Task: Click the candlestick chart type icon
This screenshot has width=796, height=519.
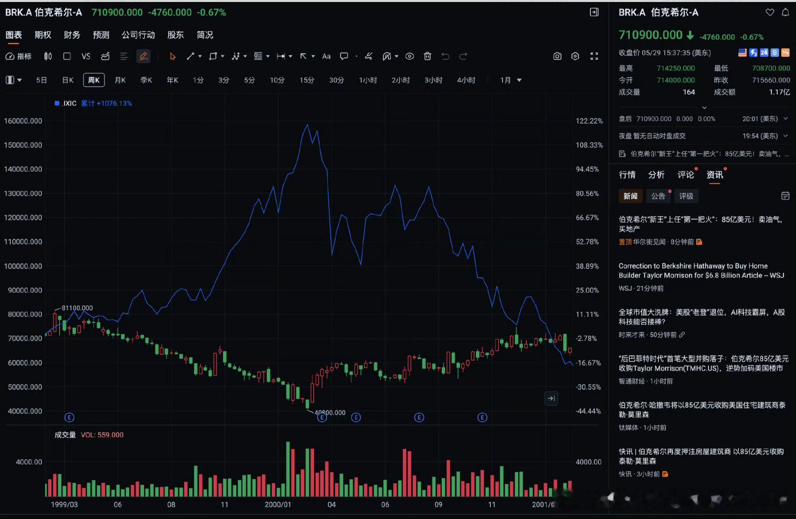Action: pos(48,56)
